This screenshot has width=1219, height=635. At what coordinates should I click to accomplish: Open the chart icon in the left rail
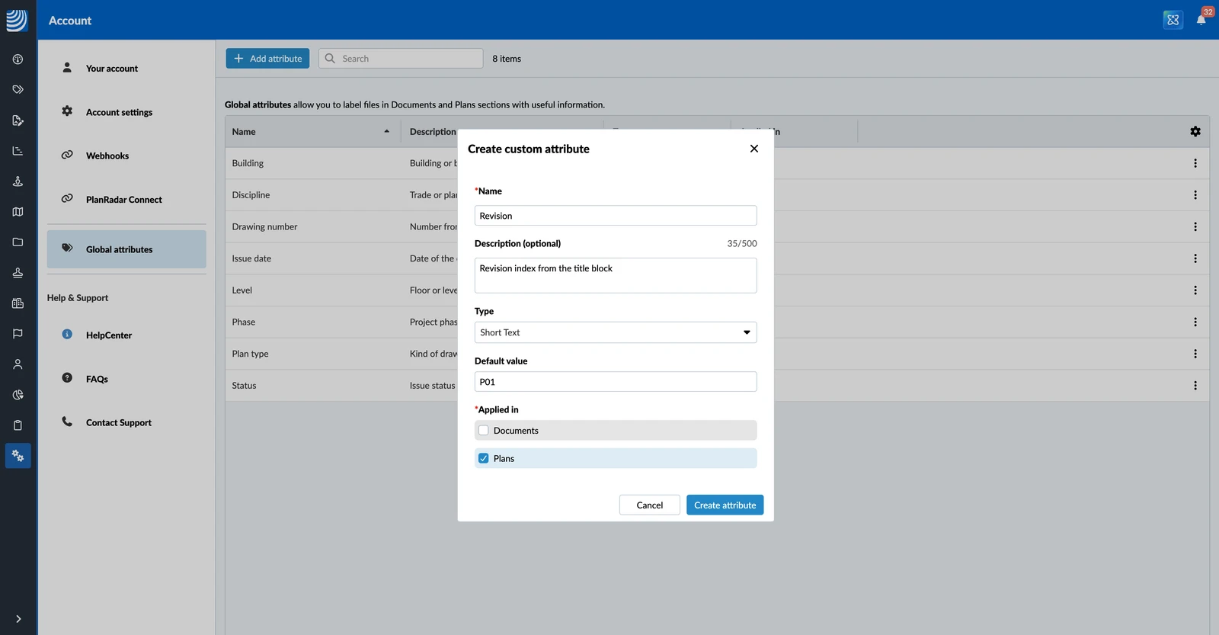click(18, 151)
